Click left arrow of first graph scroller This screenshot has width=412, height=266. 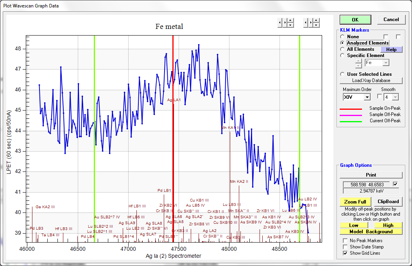pyautogui.click(x=279, y=23)
